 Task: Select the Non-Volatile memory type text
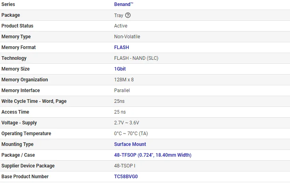pyautogui.click(x=127, y=37)
